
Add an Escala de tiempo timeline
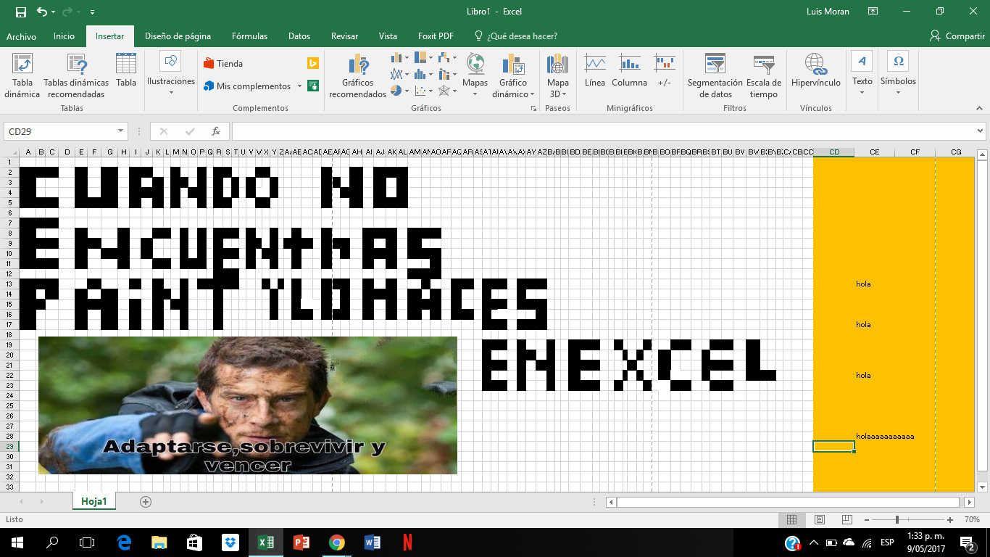(764, 75)
